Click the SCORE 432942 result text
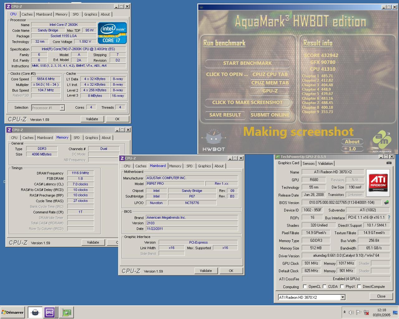The width and height of the screenshot is (399, 319). coord(321,55)
